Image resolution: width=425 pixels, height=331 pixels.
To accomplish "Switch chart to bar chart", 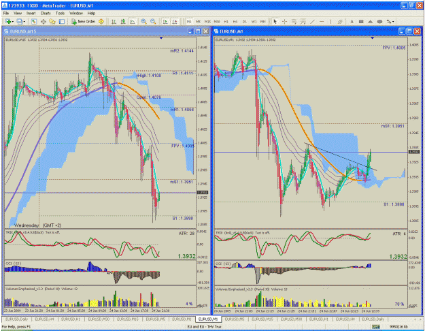I will pyautogui.click(x=114, y=21).
